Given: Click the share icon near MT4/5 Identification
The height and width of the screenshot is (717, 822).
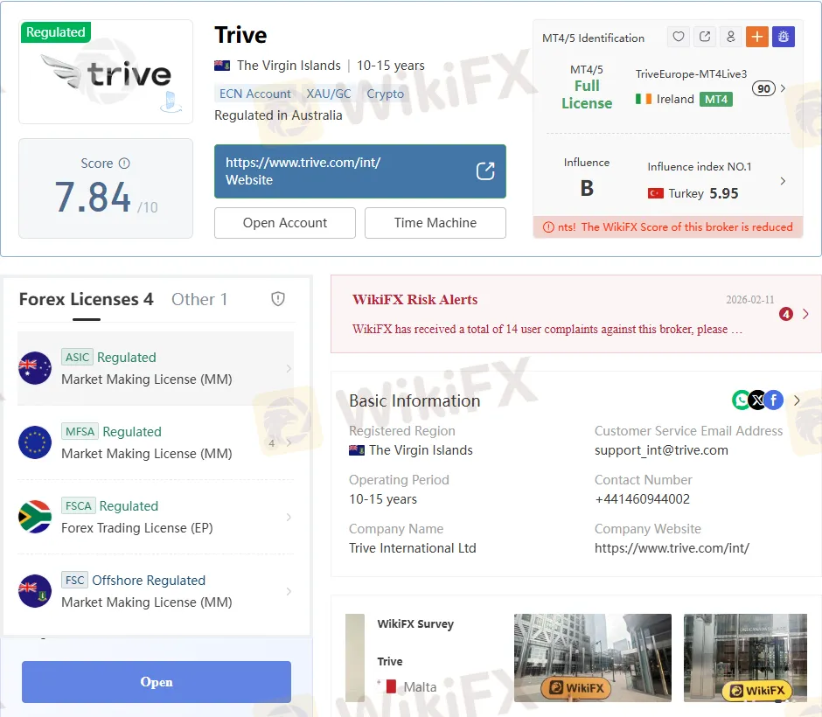Looking at the screenshot, I should [705, 37].
